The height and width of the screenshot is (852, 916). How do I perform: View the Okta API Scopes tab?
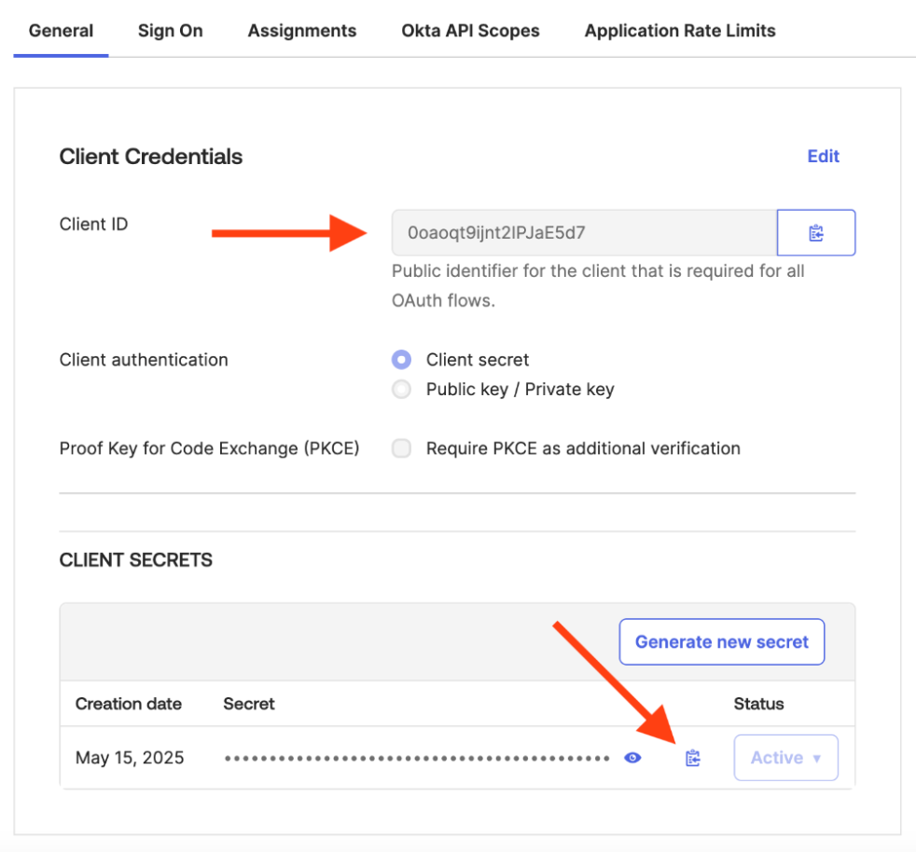(470, 31)
